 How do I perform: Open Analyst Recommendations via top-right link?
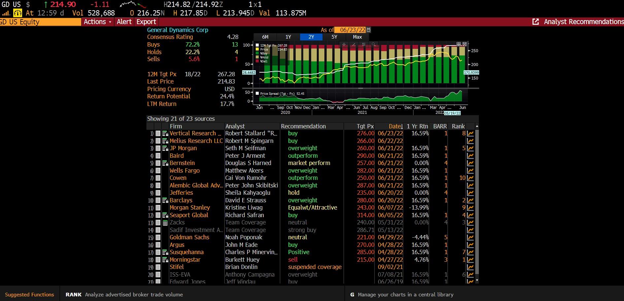tap(584, 22)
